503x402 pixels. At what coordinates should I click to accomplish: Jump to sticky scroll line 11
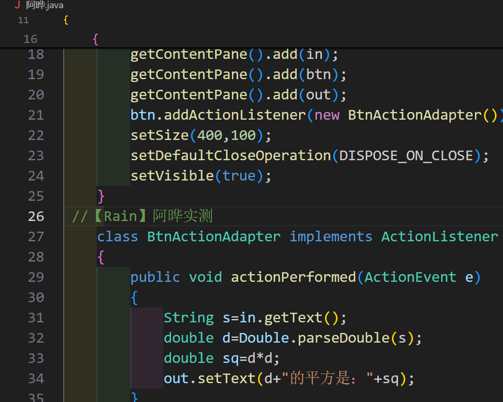(23, 20)
